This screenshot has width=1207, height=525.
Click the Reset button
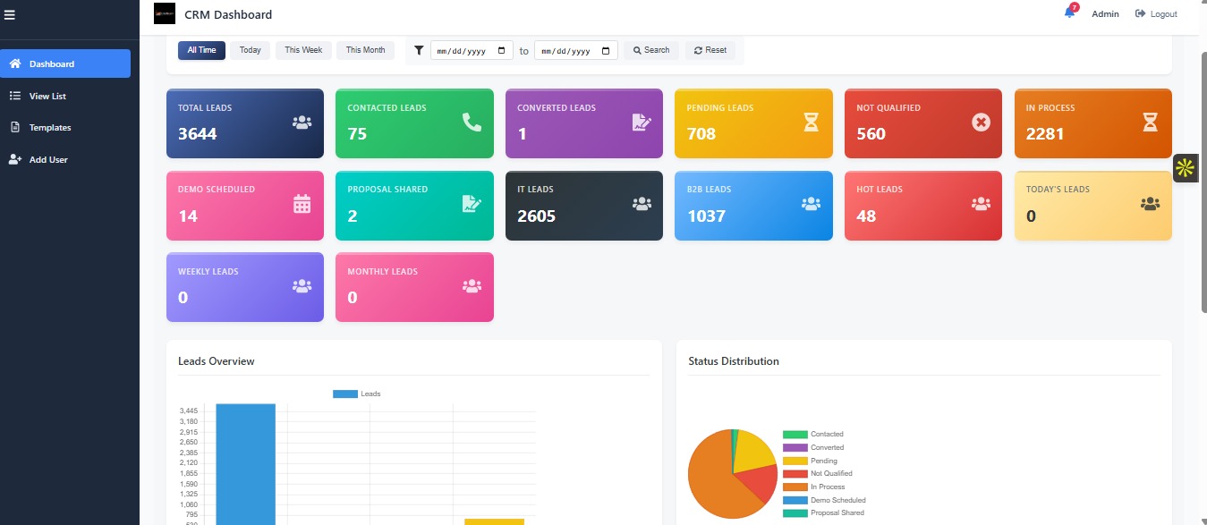(710, 50)
